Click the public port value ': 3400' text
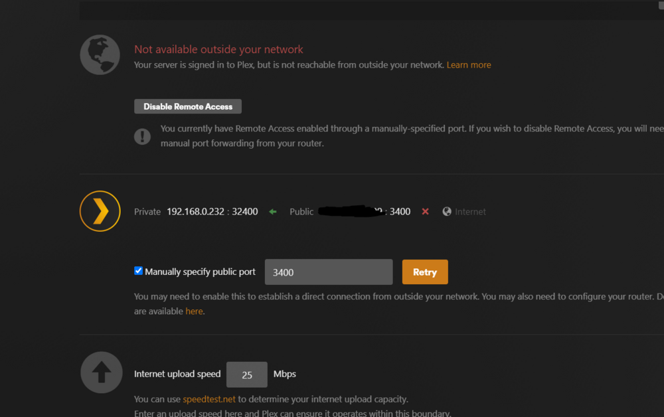Image resolution: width=664 pixels, height=417 pixels. point(398,211)
